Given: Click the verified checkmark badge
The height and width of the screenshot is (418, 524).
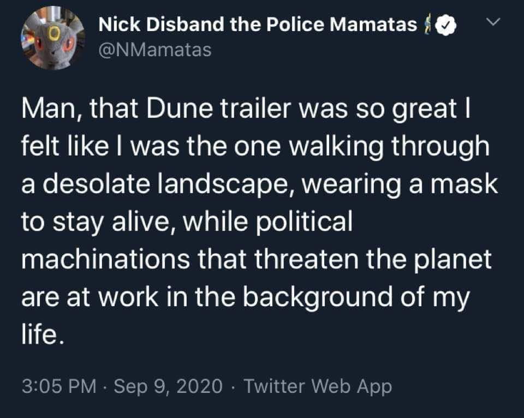Looking at the screenshot, I should (446, 26).
